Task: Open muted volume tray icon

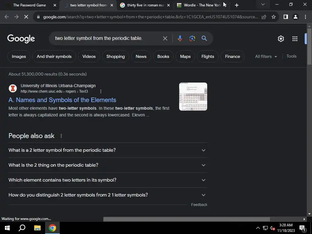Action: 272,228
